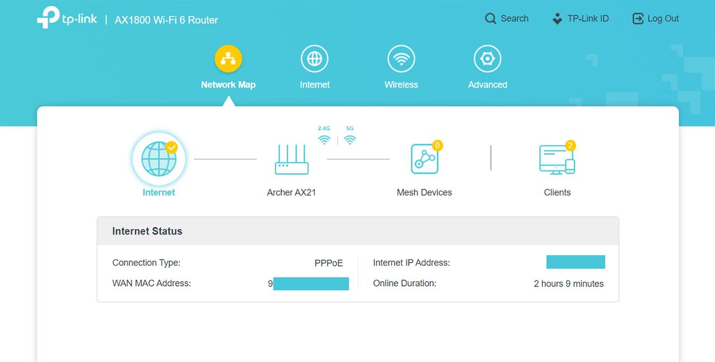Select the Archer AX21 router icon
Viewport: 715px width, 362px height.
(292, 160)
